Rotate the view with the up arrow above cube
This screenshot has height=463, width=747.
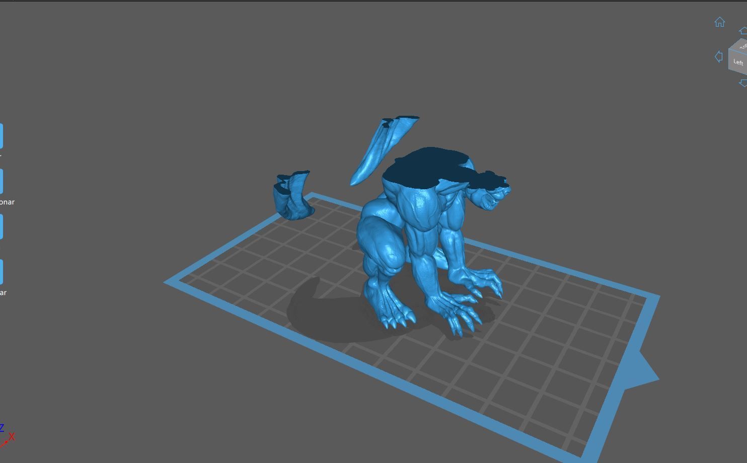pyautogui.click(x=743, y=31)
